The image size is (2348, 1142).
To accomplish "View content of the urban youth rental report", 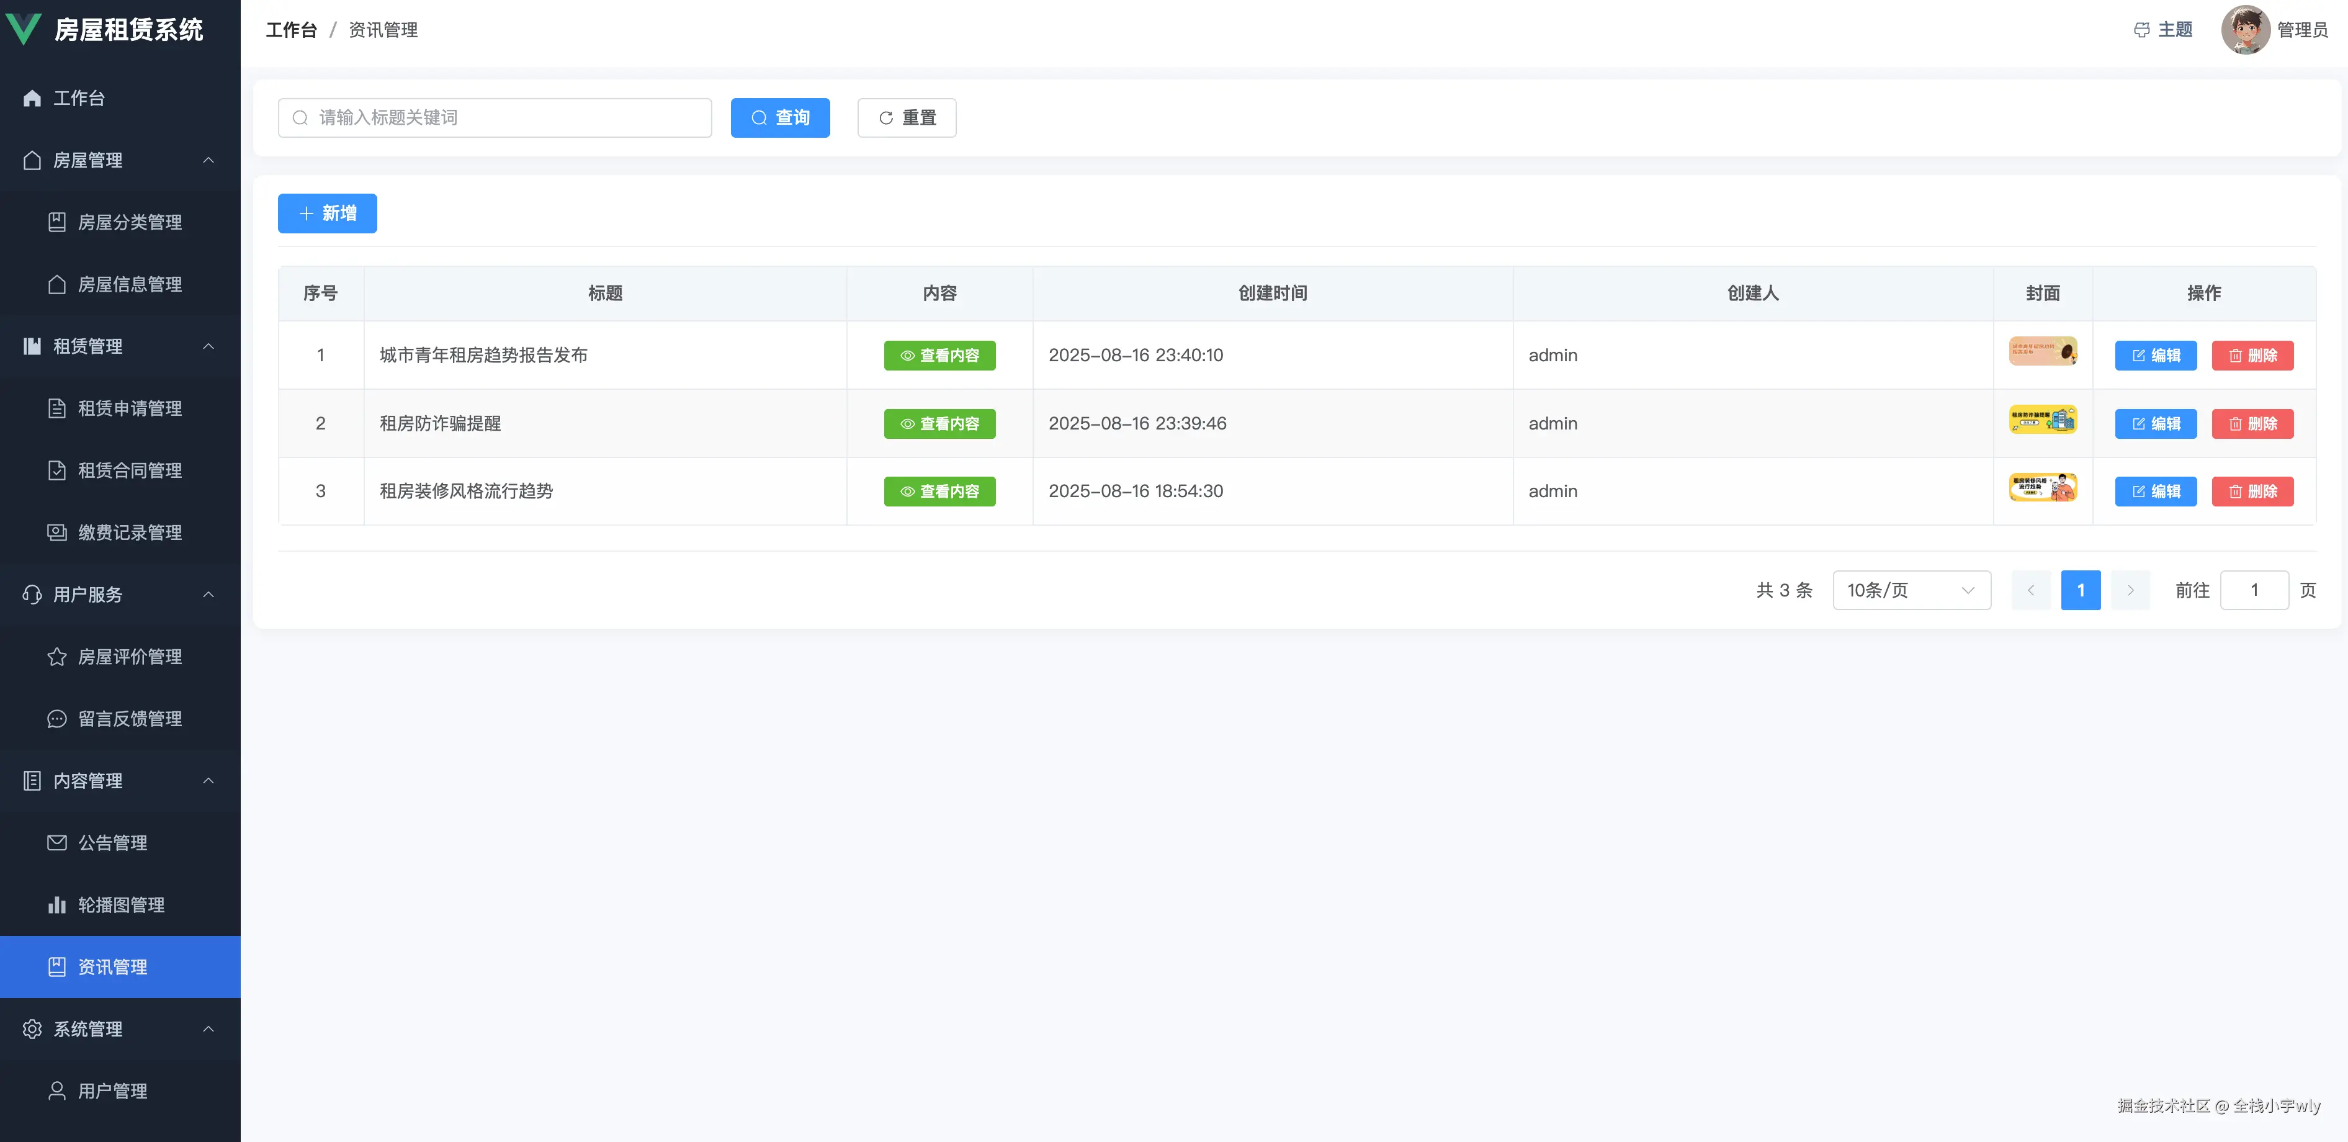I will pos(939,356).
